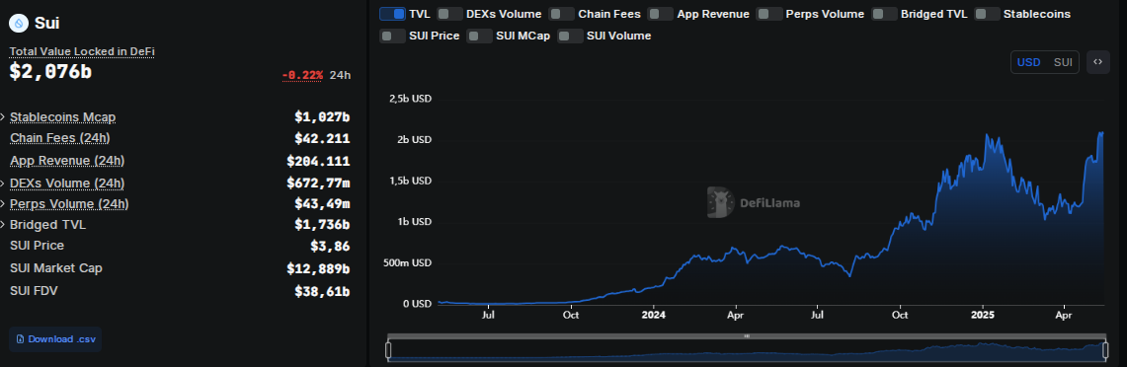This screenshot has height=367, width=1127.
Task: Enable the DEXs Volume toggle
Action: coord(450,14)
